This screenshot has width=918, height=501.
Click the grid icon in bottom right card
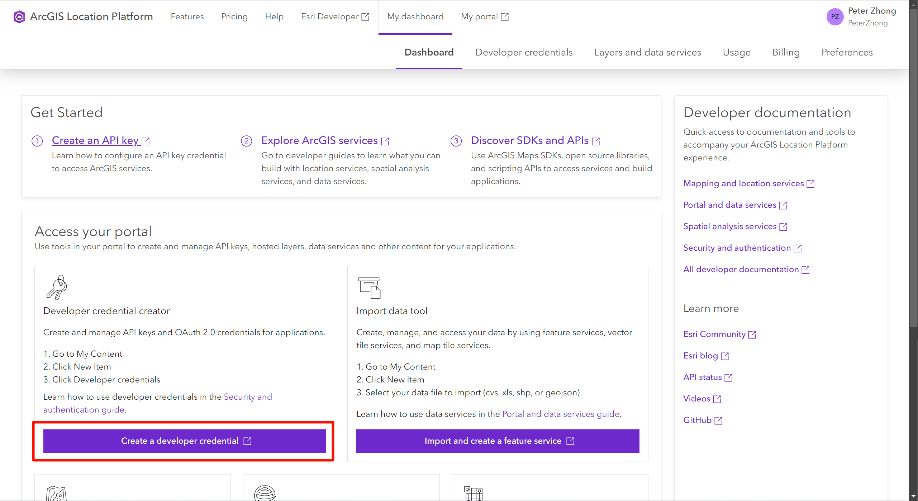click(474, 493)
